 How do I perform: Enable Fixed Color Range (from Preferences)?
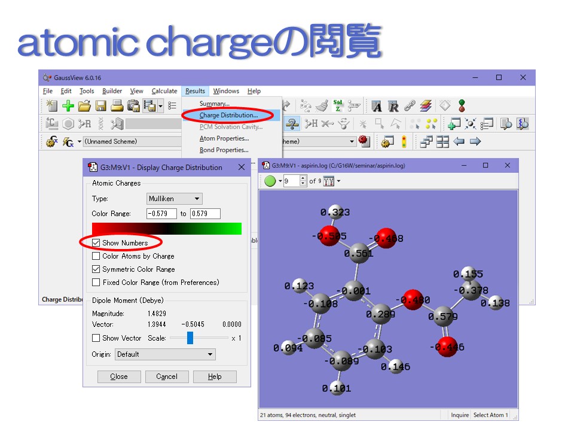point(96,282)
